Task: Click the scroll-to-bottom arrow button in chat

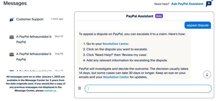Action: click(207, 74)
